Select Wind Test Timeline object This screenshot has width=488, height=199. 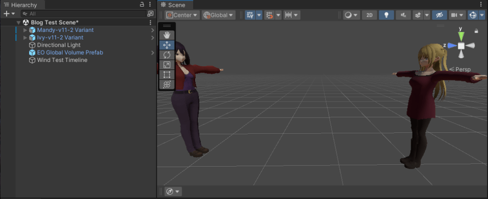coord(62,60)
